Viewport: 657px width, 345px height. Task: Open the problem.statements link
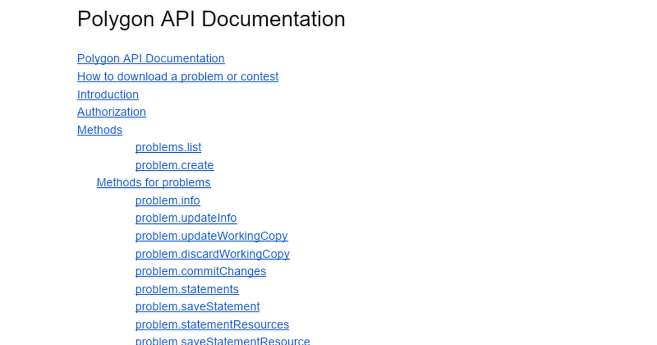187,289
